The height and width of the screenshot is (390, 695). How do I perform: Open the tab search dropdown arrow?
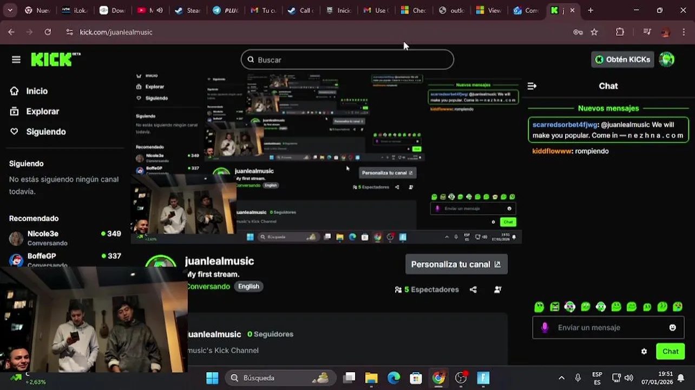[x=11, y=10]
